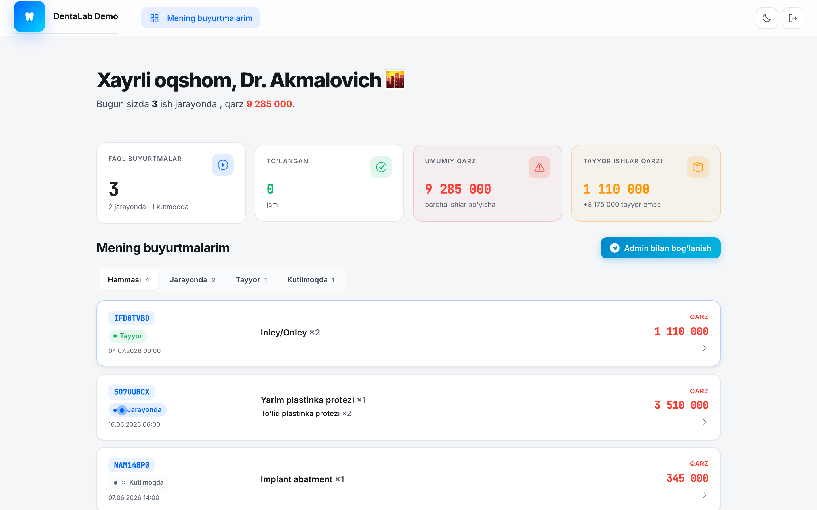
Task: Click the '2 jarayonda · 1 kutmoqda' text
Action: (x=149, y=207)
